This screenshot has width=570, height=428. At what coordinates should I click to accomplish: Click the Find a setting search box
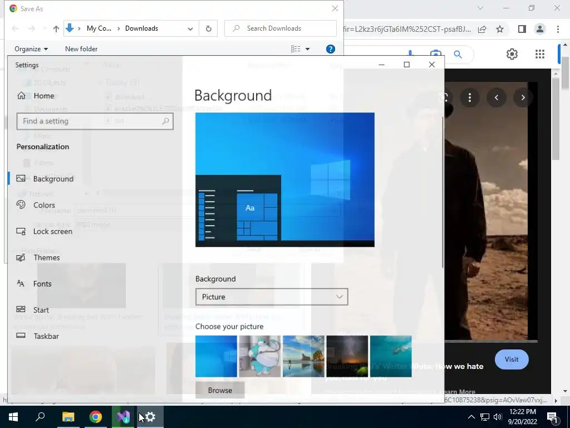[x=95, y=121]
